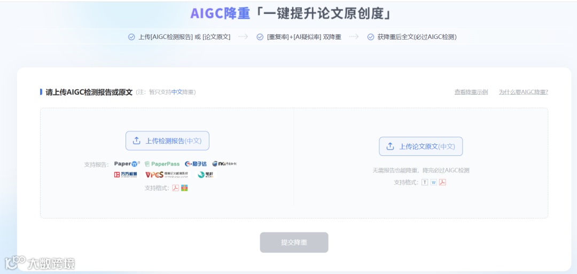Click the PDF format icon under 上传论文原文
Screen dimensions: 577x274
[x=442, y=182]
